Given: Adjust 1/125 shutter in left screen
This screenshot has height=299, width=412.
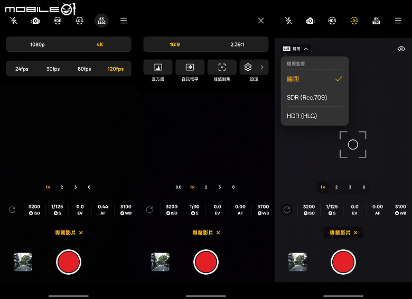Looking at the screenshot, I should pos(57,210).
